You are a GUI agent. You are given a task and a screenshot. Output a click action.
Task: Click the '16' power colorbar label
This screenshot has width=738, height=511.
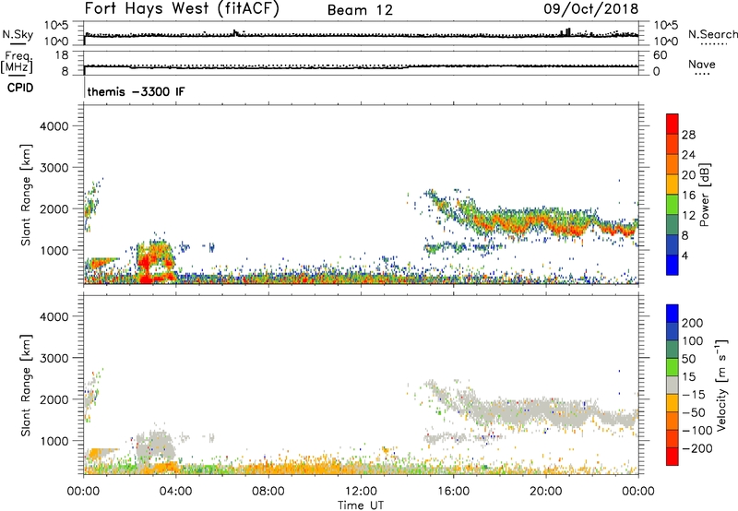pos(688,196)
